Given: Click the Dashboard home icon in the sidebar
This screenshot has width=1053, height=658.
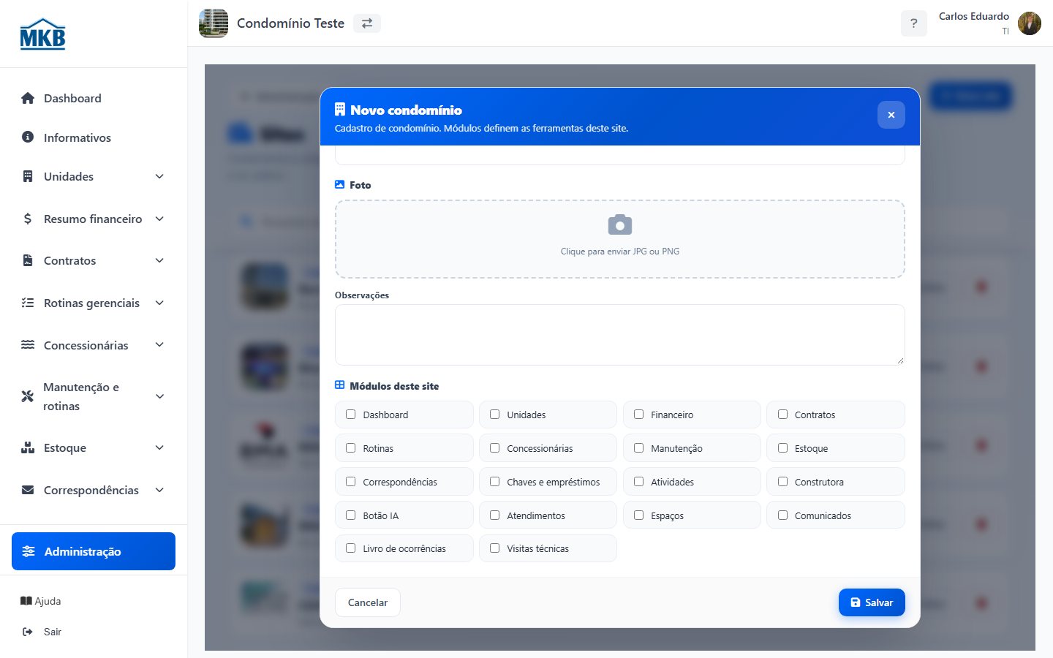Looking at the screenshot, I should coord(28,98).
